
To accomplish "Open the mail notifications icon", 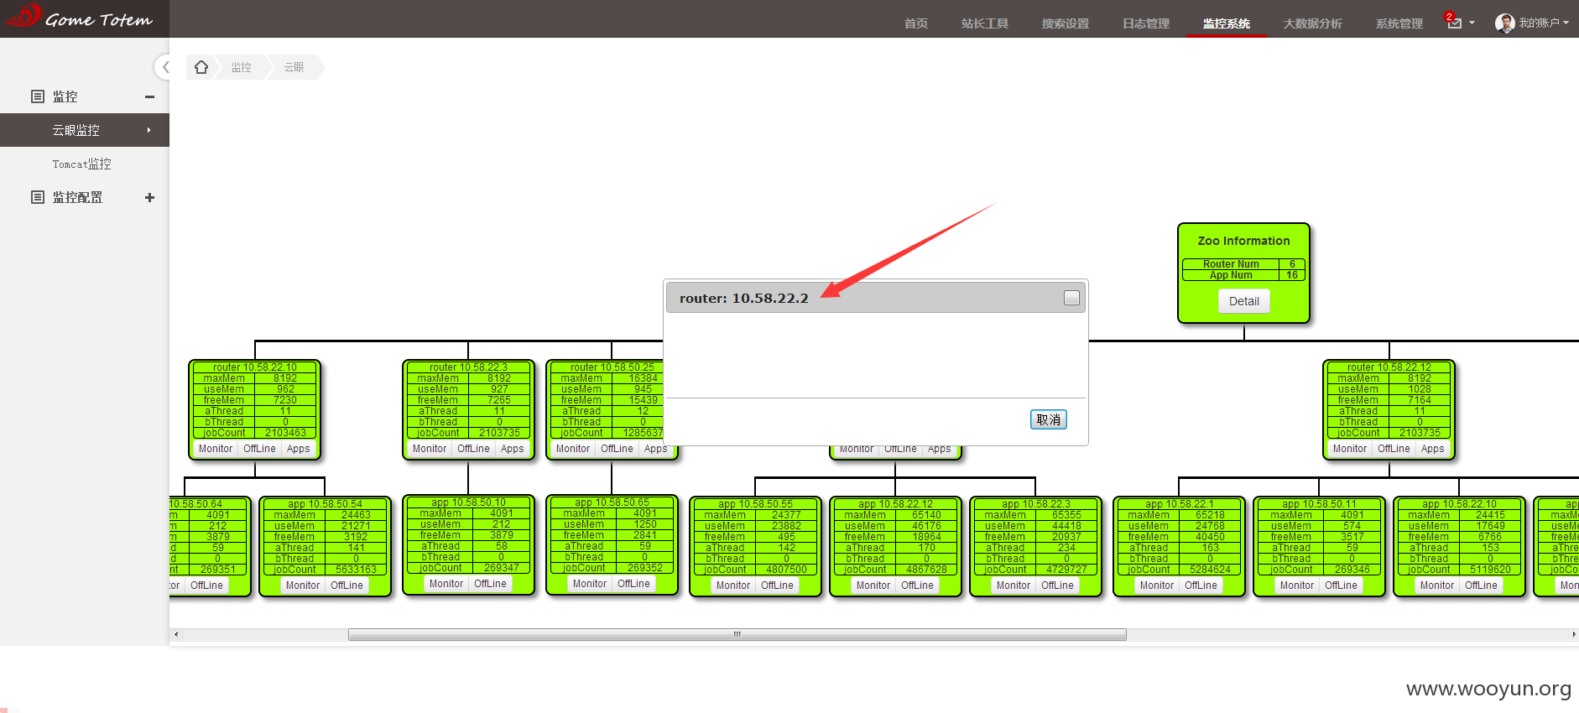I will [x=1455, y=23].
